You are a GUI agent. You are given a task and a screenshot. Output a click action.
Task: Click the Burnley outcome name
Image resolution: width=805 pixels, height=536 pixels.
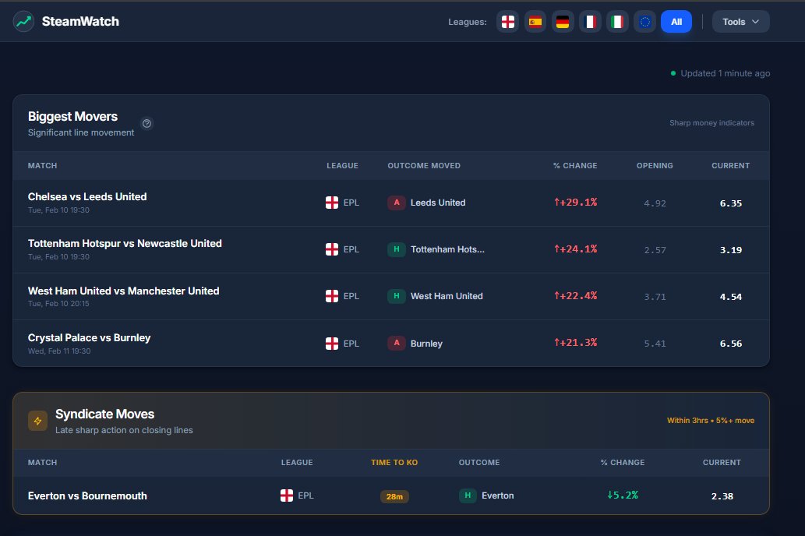tap(426, 344)
